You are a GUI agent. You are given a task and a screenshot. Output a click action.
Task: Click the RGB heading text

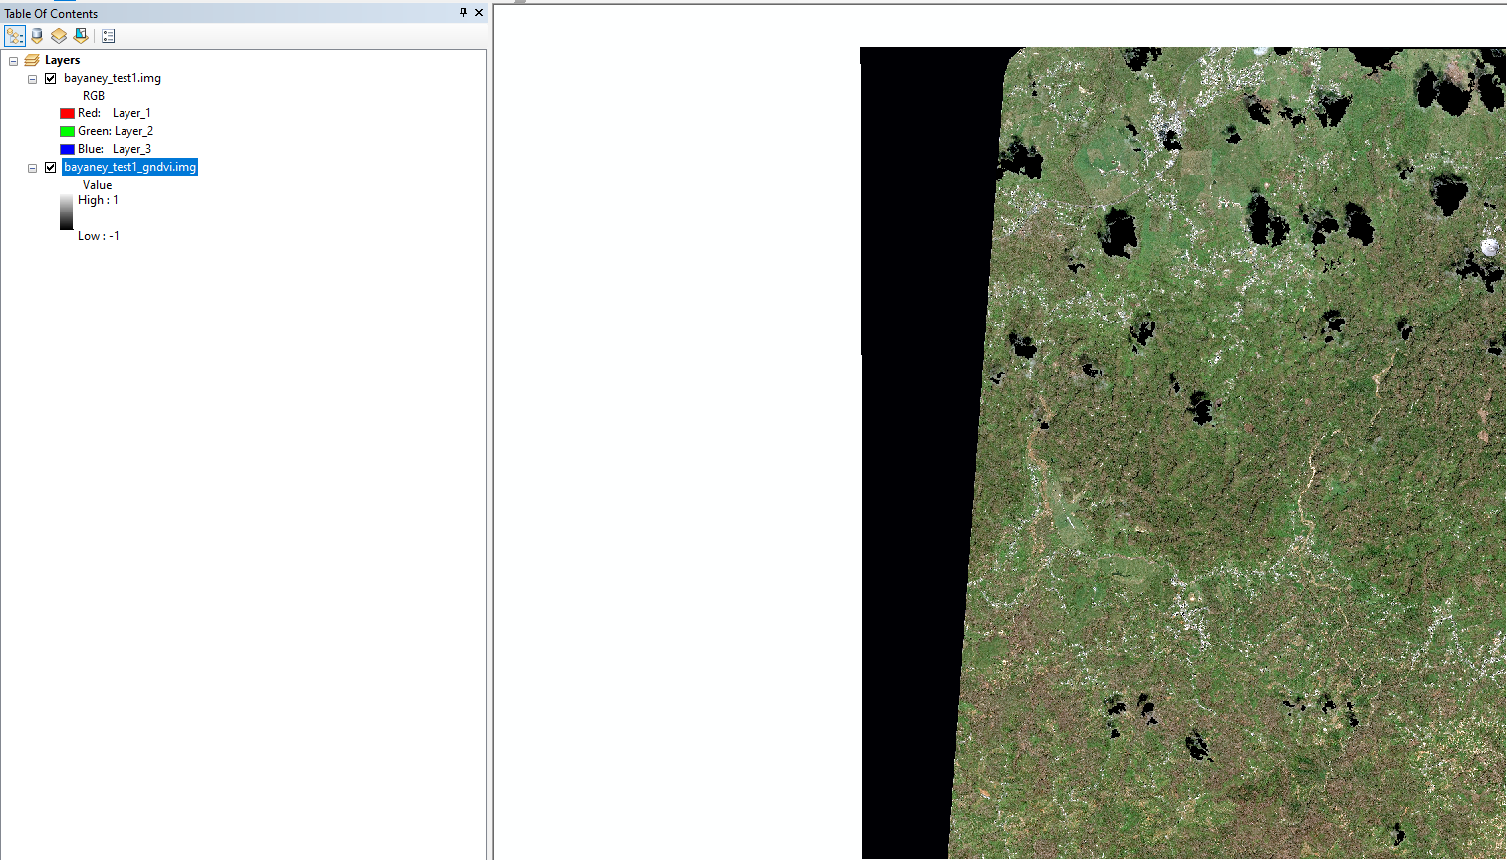(94, 96)
